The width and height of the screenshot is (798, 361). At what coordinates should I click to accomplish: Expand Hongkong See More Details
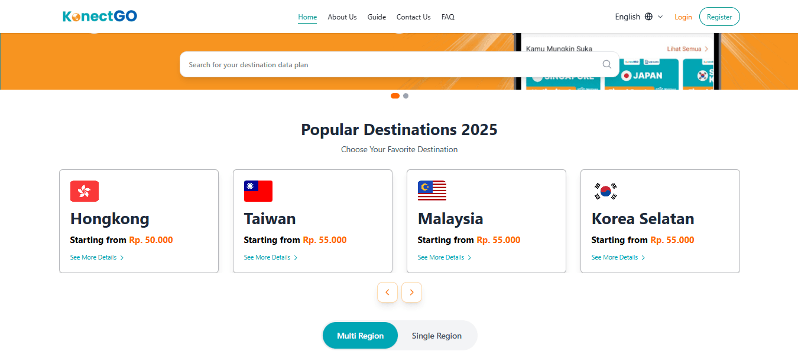97,258
